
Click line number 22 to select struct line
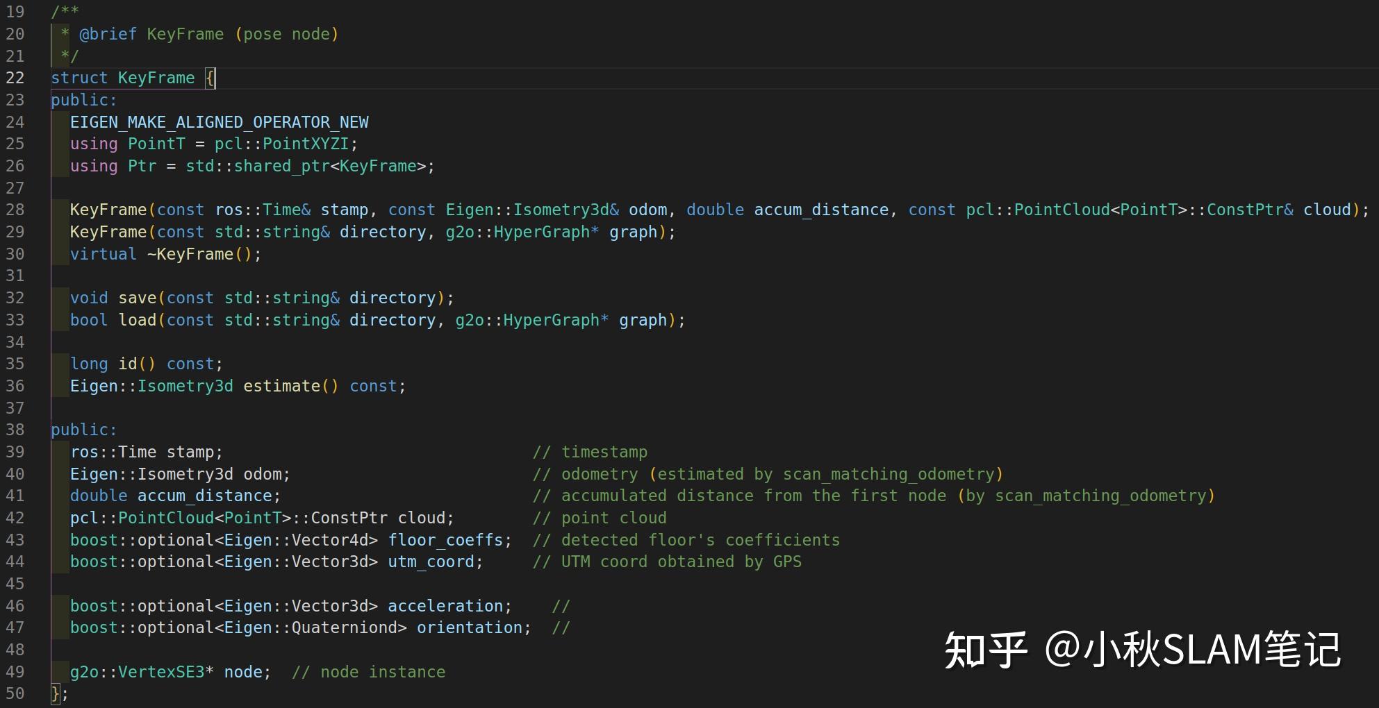coord(15,78)
